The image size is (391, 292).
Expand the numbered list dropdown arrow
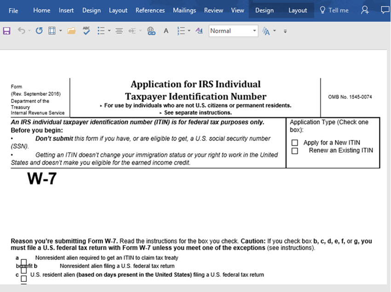point(189,31)
